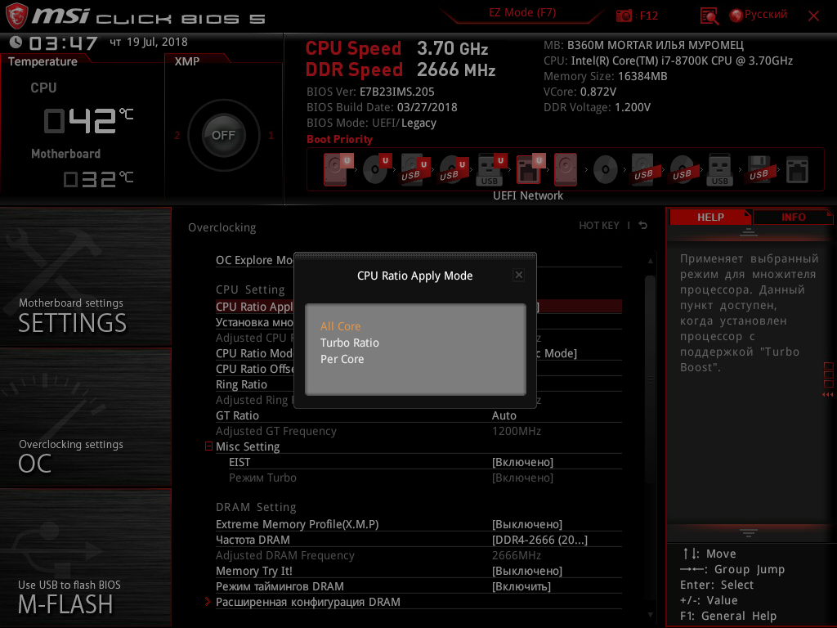The image size is (837, 628).
Task: Open EIST [Включено] value dropdown
Action: tap(522, 462)
